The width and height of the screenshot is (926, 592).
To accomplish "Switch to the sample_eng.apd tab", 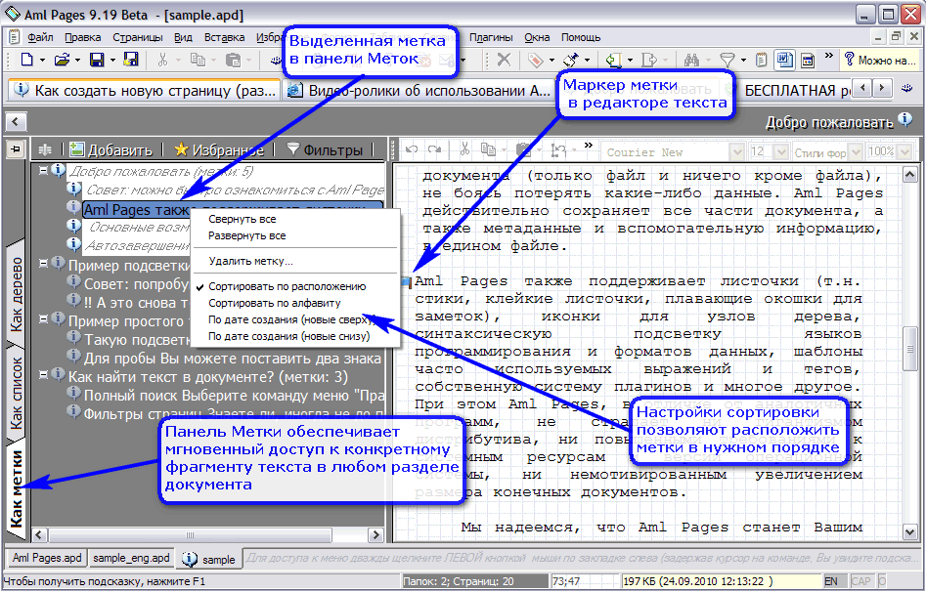I will click(x=131, y=558).
